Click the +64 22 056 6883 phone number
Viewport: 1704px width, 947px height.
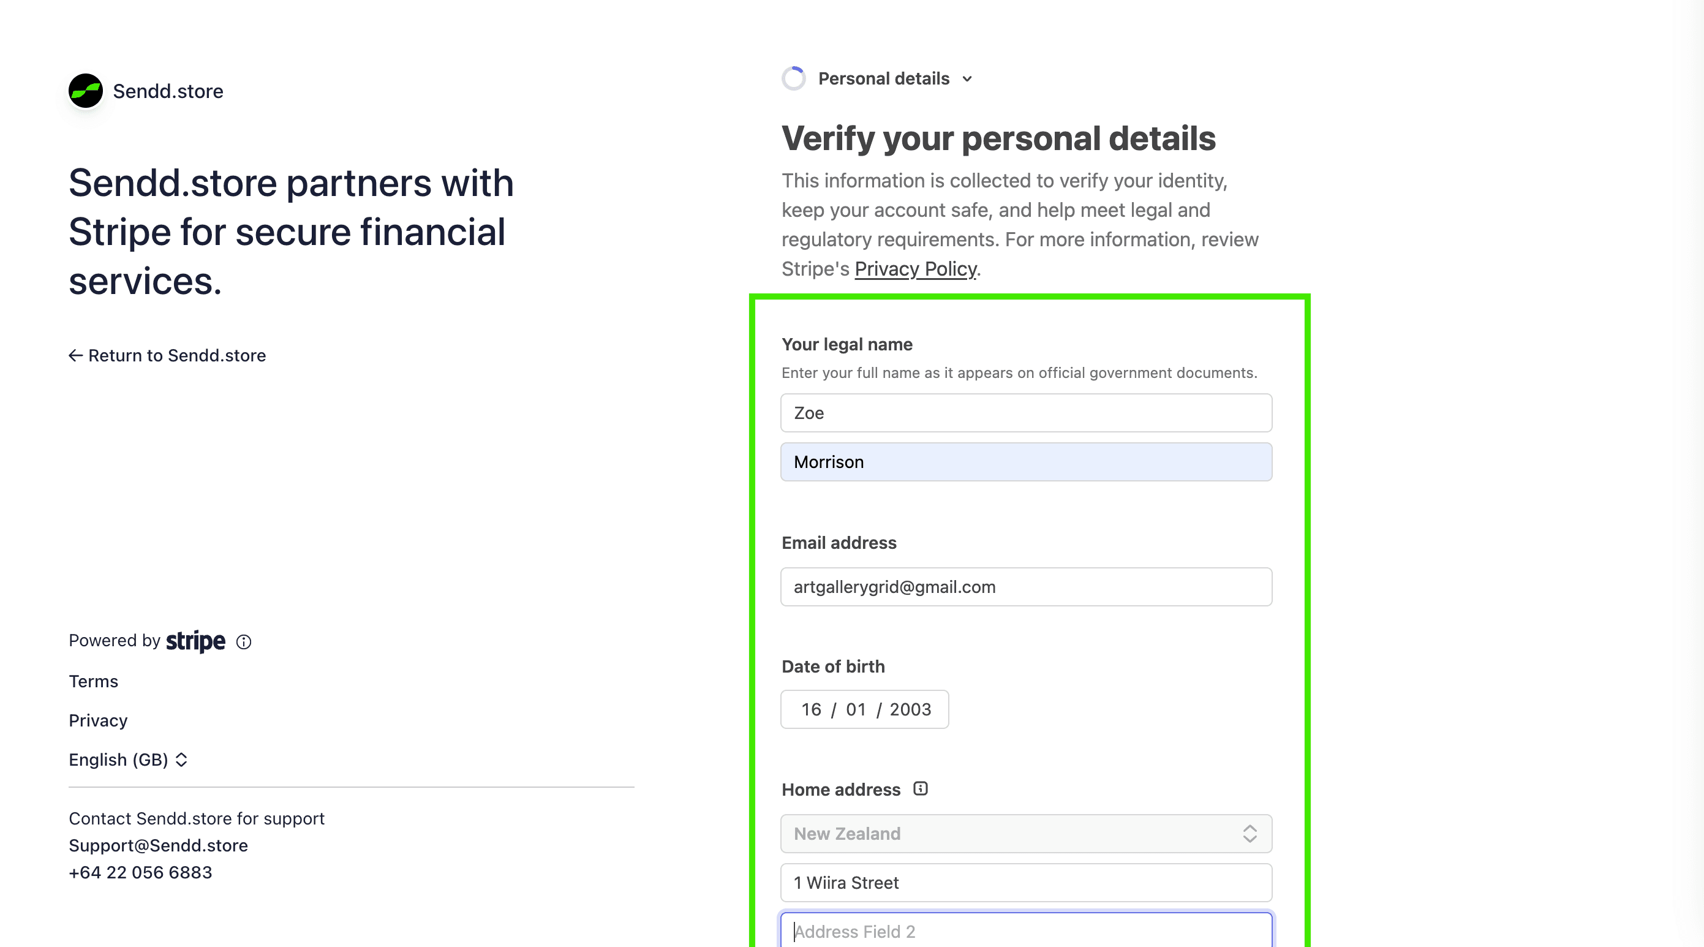coord(140,872)
